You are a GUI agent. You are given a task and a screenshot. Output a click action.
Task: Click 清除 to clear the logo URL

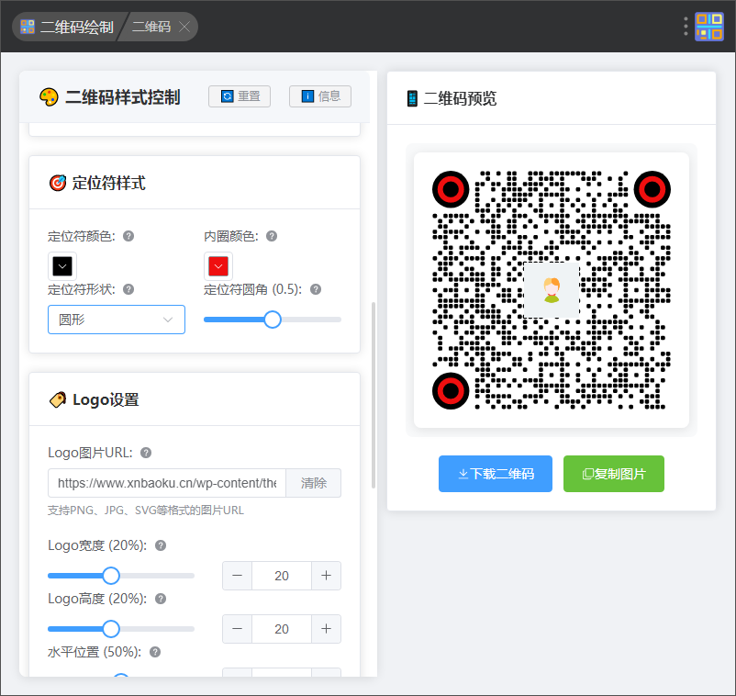click(314, 483)
